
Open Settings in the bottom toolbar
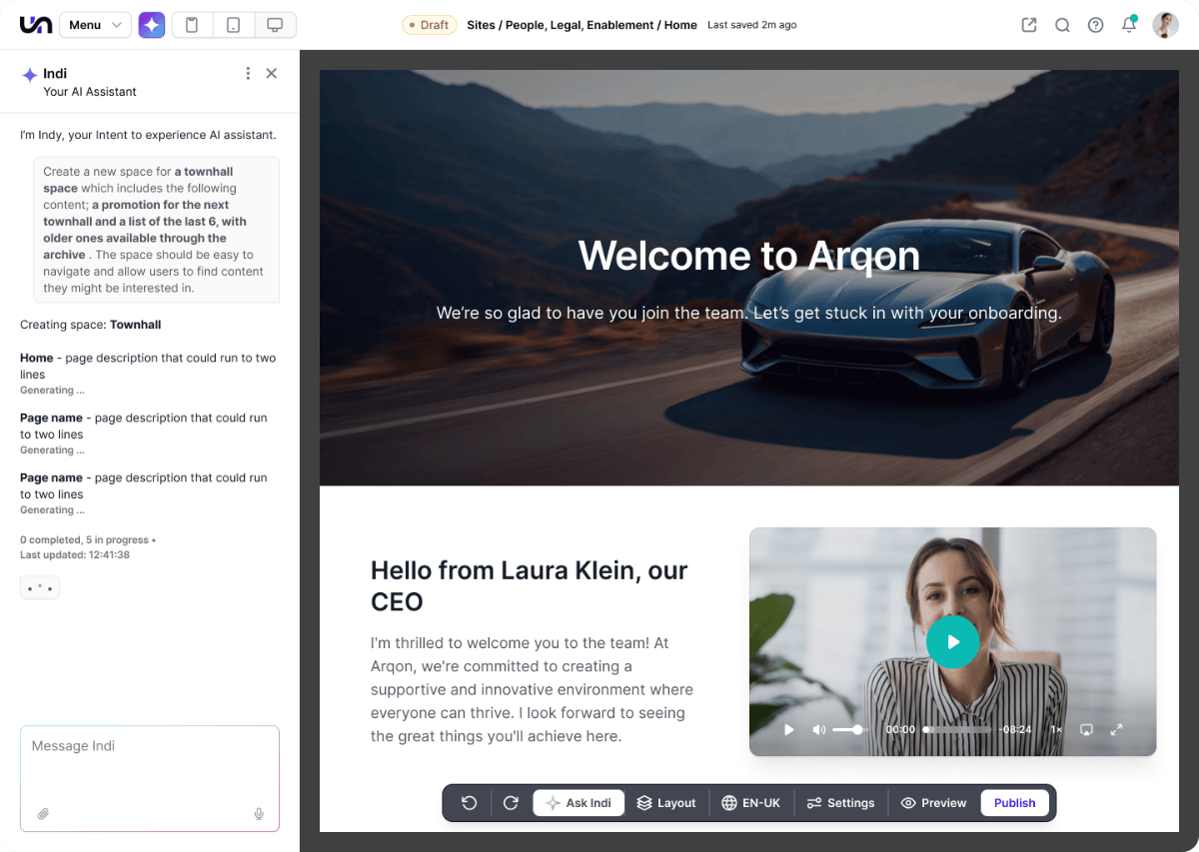[840, 802]
